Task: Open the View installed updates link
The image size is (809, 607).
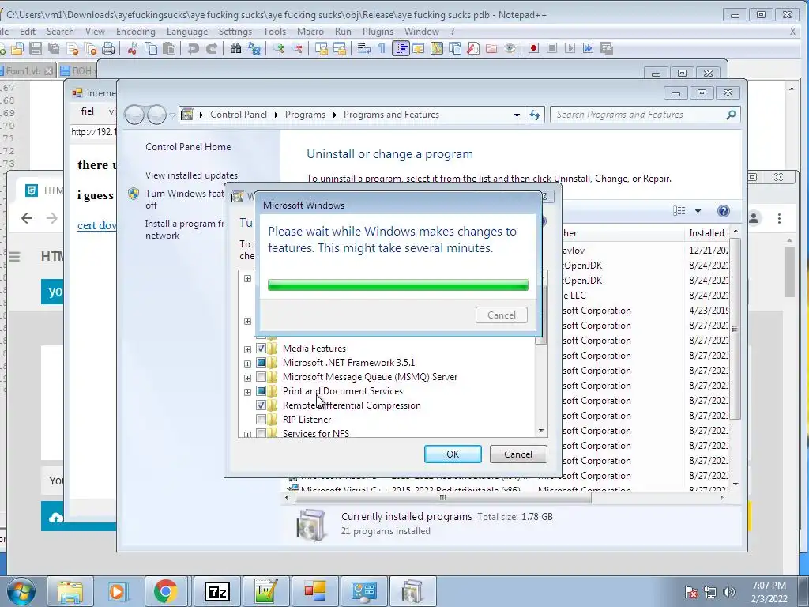Action: click(191, 175)
